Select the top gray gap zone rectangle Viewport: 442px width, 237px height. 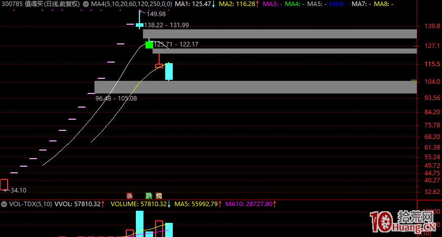point(280,34)
